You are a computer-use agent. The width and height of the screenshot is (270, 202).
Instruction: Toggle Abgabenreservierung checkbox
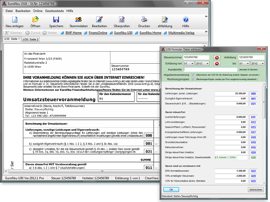click(193, 75)
